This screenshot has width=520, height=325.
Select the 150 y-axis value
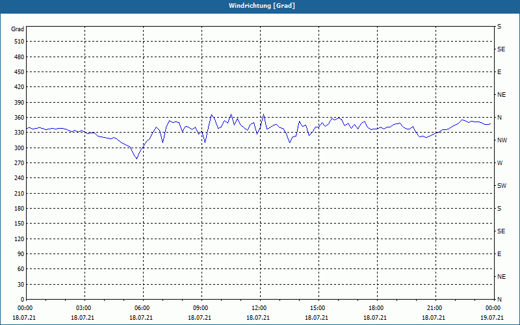point(19,224)
